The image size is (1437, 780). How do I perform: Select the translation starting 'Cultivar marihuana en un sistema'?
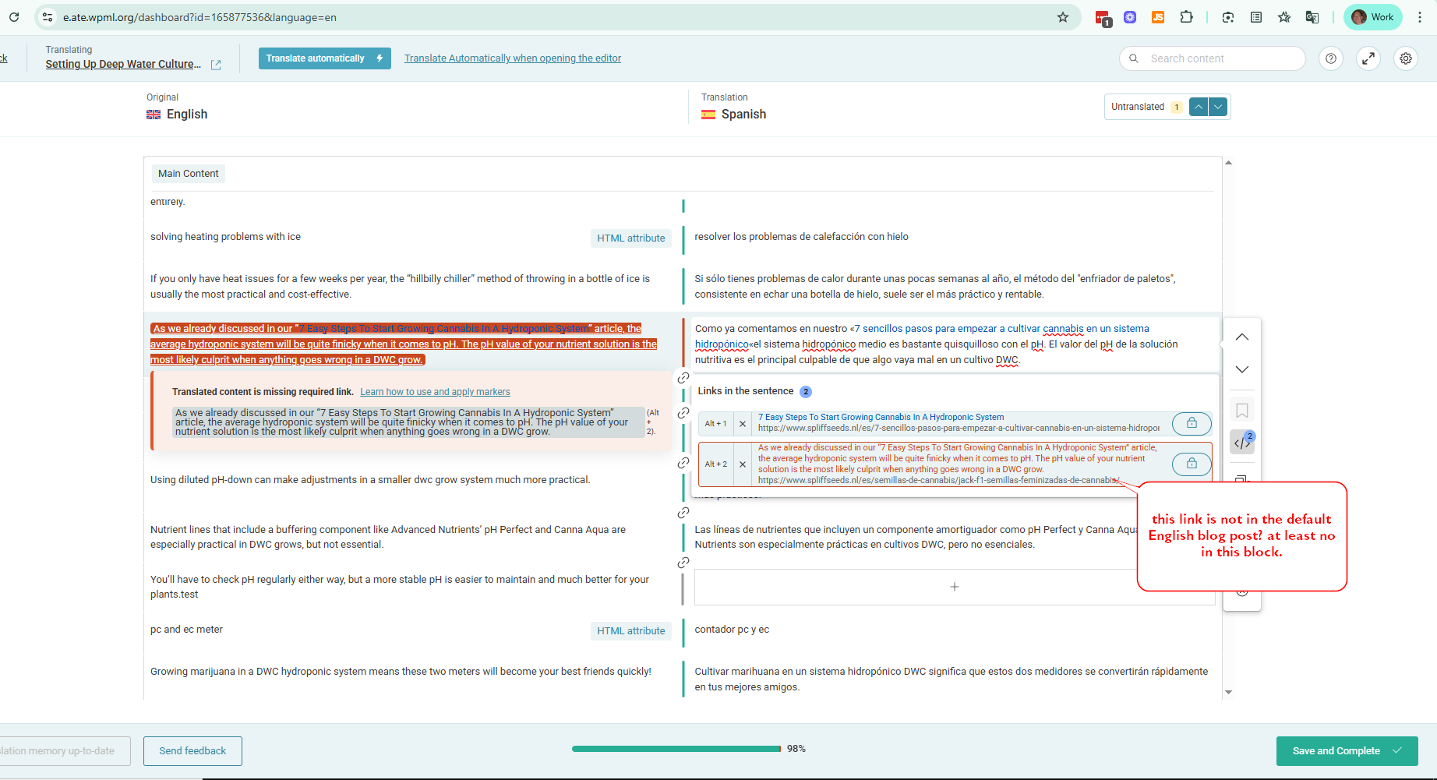point(952,679)
